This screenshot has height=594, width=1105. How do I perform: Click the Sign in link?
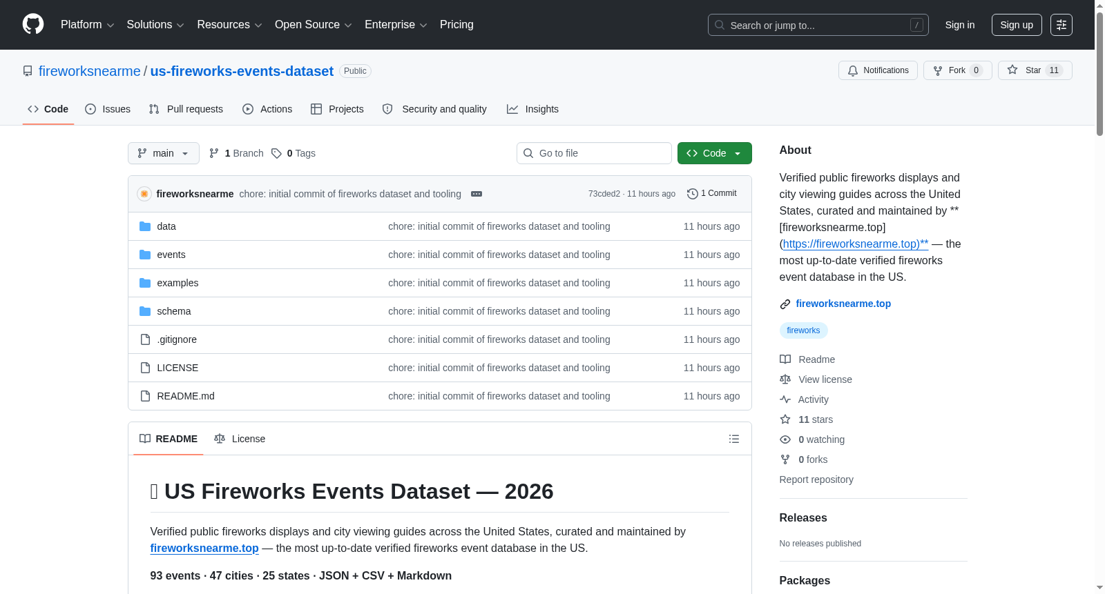pyautogui.click(x=960, y=25)
